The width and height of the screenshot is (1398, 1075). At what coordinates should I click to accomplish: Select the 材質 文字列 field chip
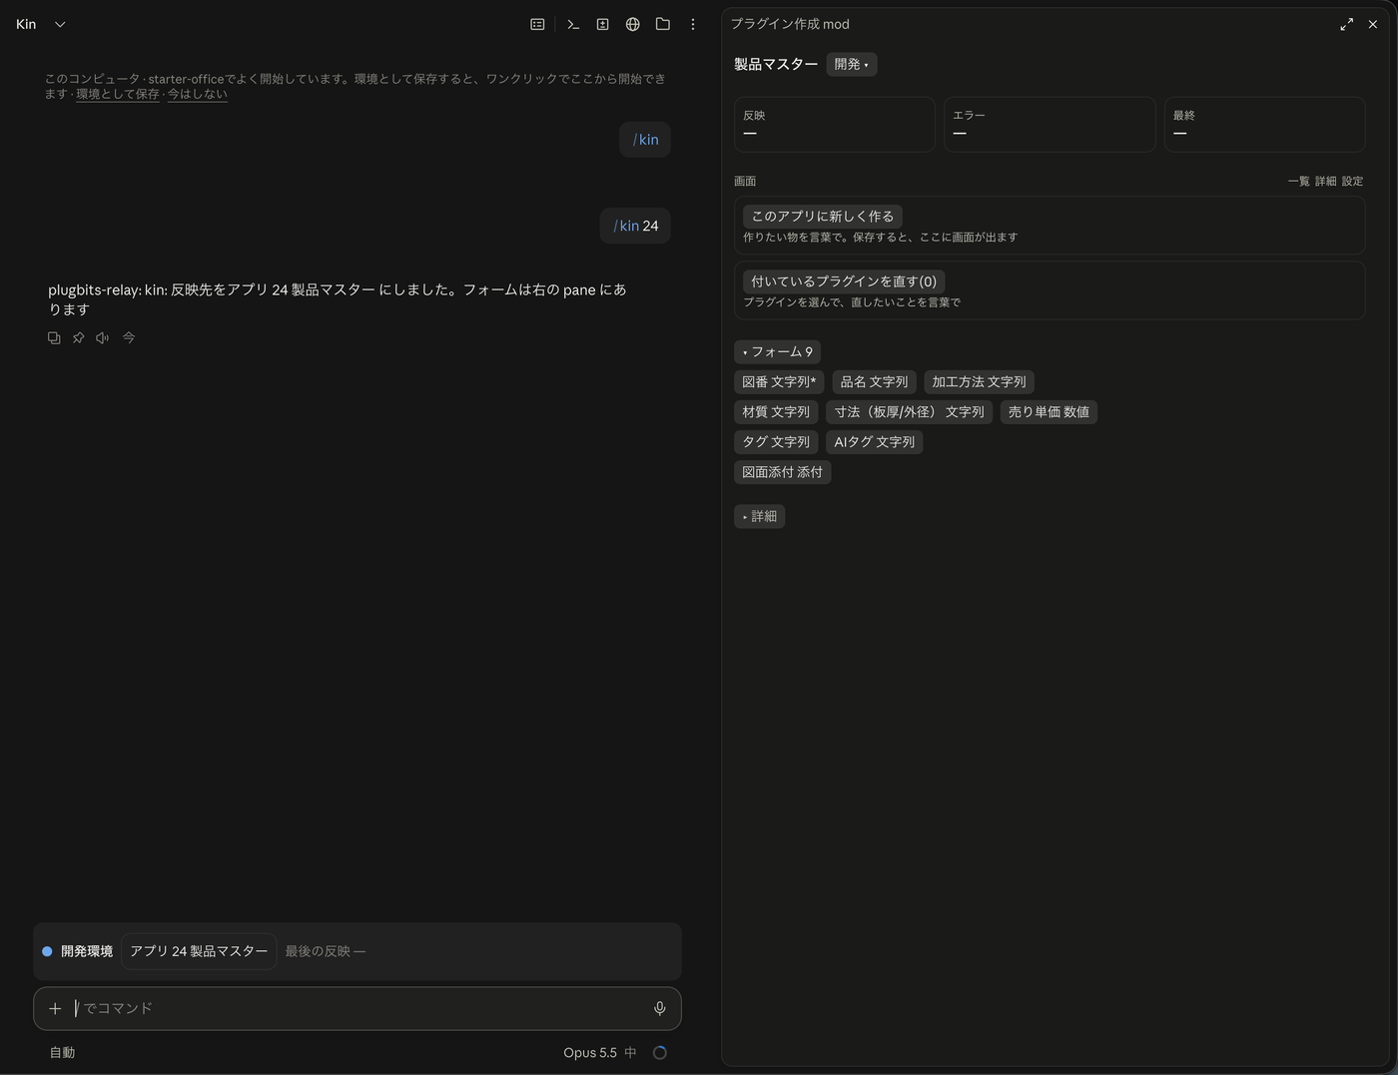776,411
